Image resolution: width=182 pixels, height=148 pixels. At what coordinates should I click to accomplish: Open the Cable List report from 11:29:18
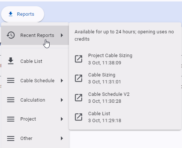125,117
